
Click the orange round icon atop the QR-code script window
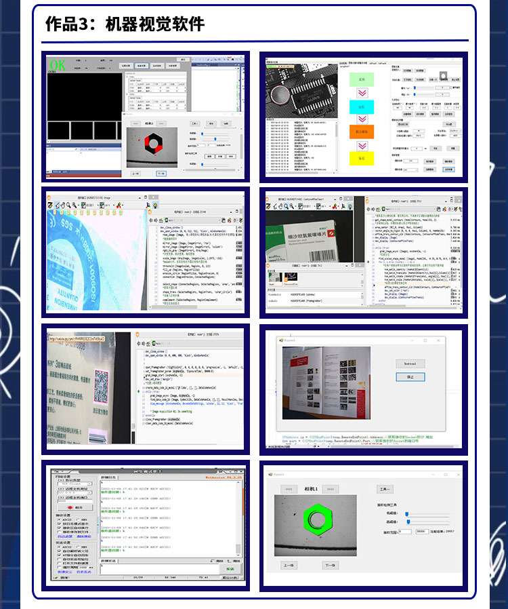(x=137, y=334)
